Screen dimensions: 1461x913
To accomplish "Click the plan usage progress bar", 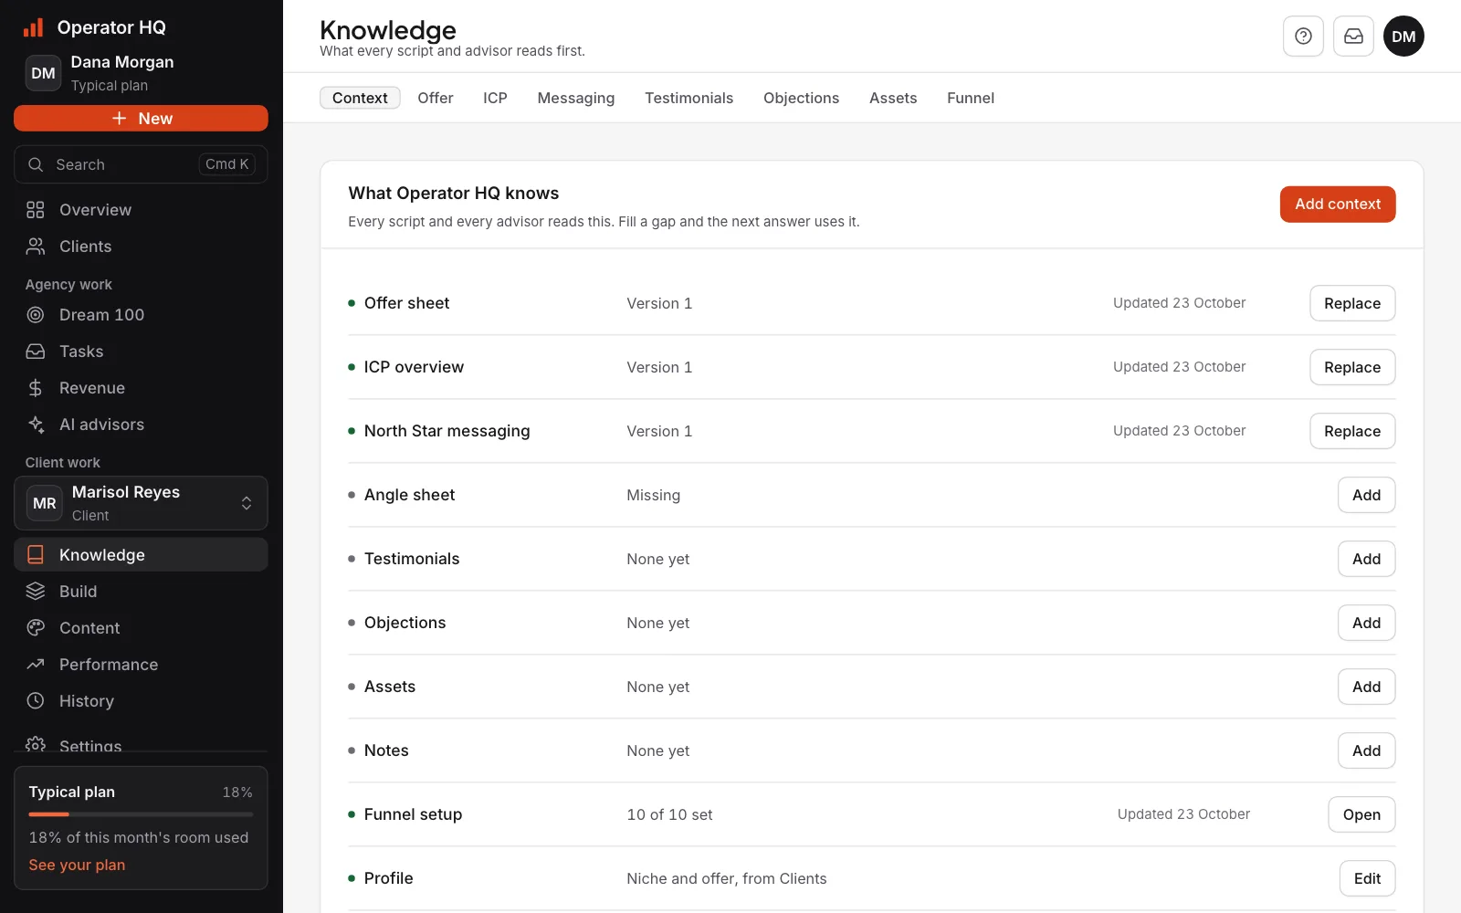I will click(141, 814).
